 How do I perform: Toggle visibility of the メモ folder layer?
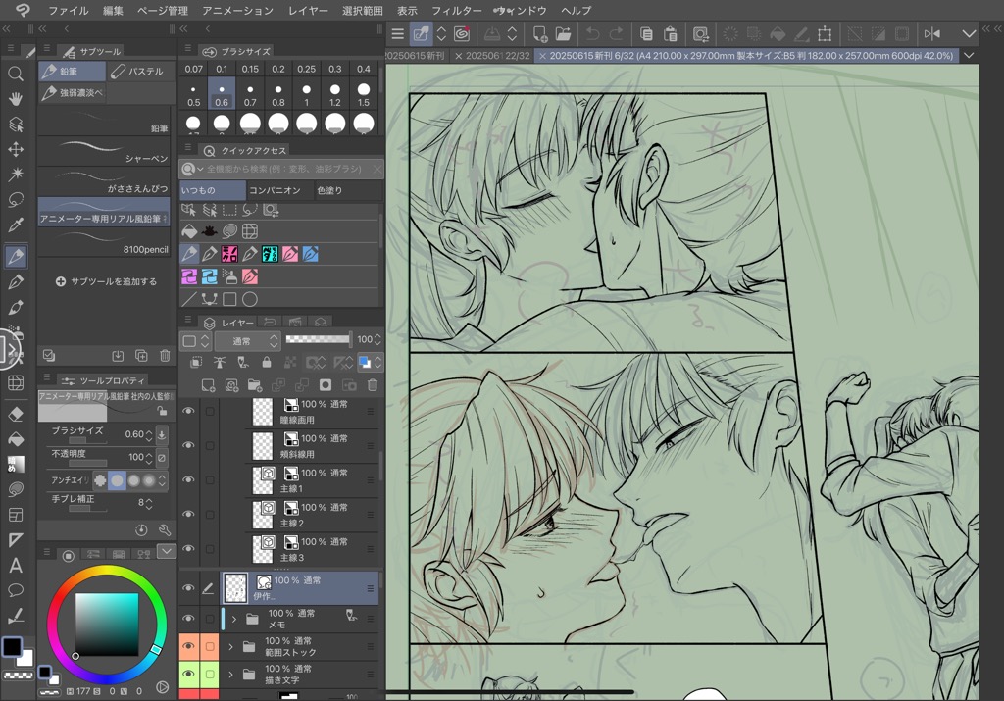coord(188,619)
